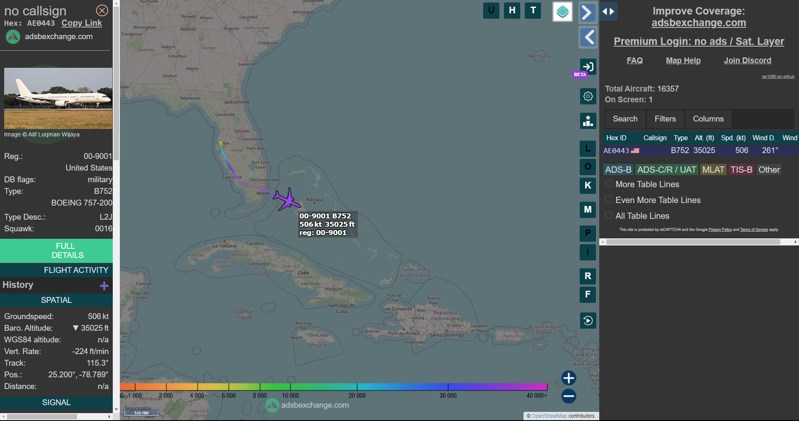Viewport: 799px width, 421px height.
Task: Click the beta login arrow icon
Action: point(588,67)
